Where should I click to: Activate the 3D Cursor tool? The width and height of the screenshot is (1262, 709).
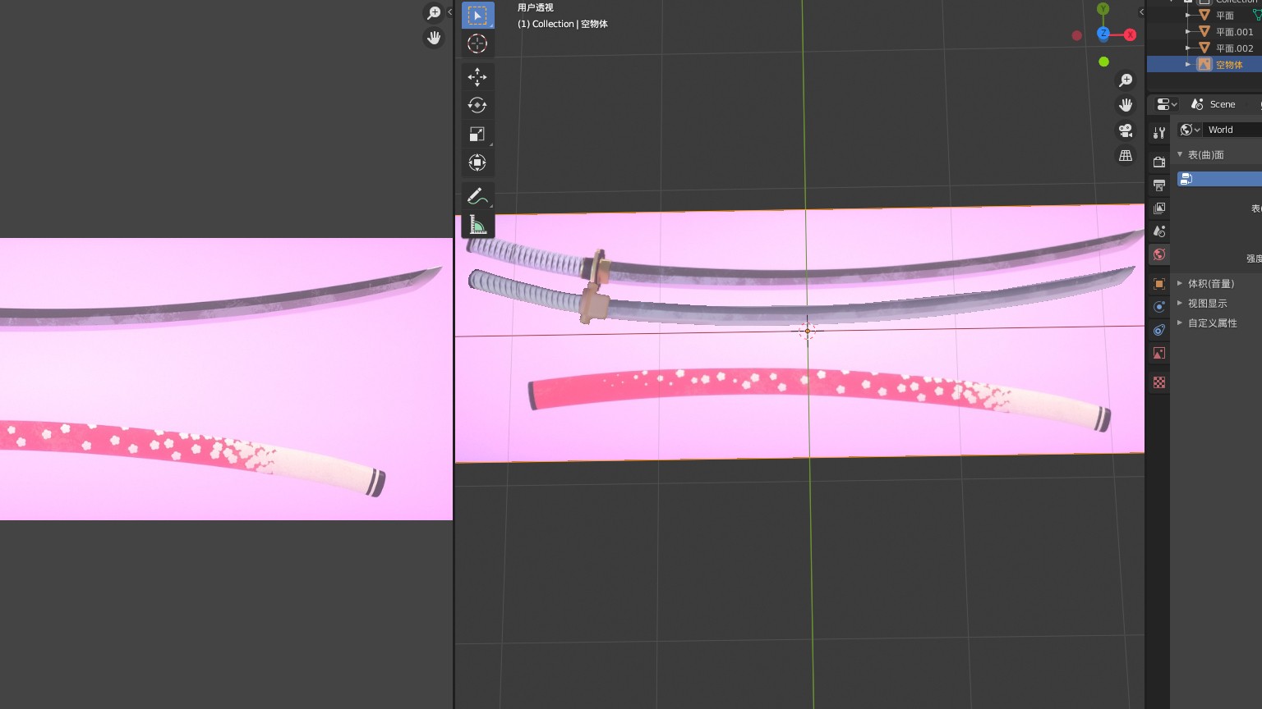click(477, 43)
